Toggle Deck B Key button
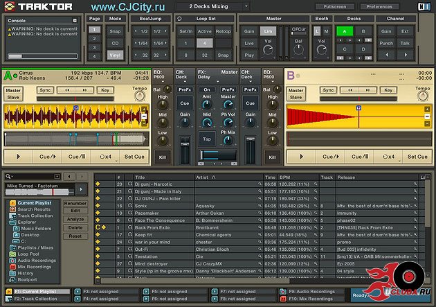 [x=388, y=90]
